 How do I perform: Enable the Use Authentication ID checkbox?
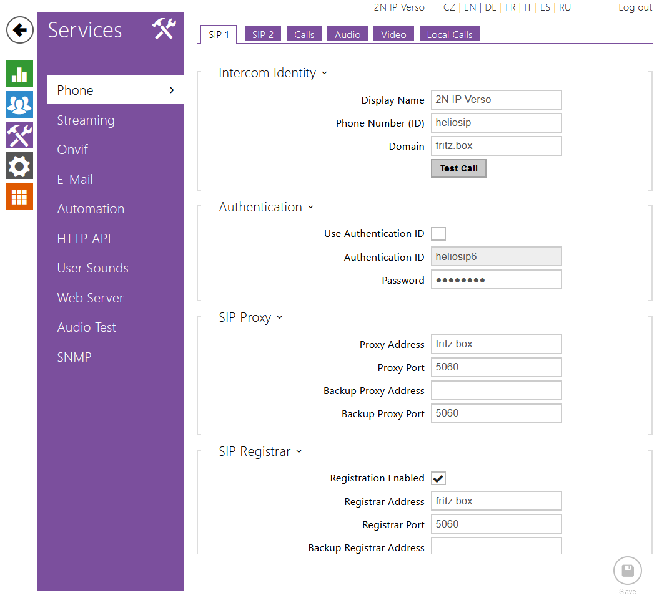[x=438, y=234]
